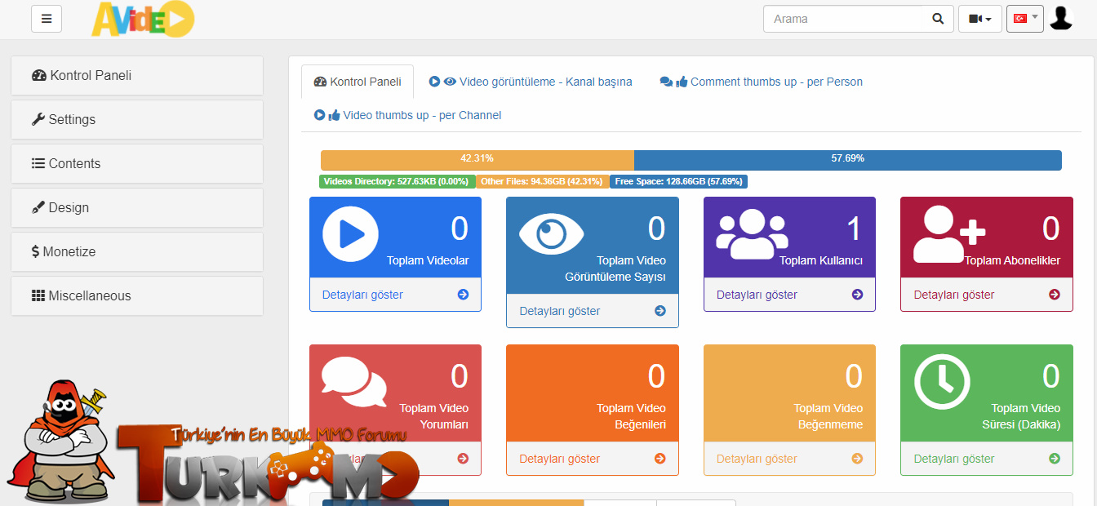Click arrow icon in Toplam Video Beğenileri card
1097x506 pixels.
[x=660, y=459]
